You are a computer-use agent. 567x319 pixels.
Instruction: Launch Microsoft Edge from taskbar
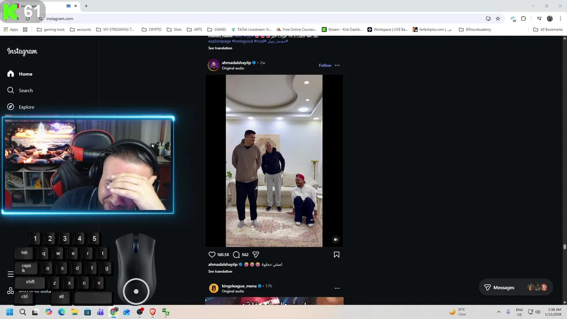(x=62, y=312)
